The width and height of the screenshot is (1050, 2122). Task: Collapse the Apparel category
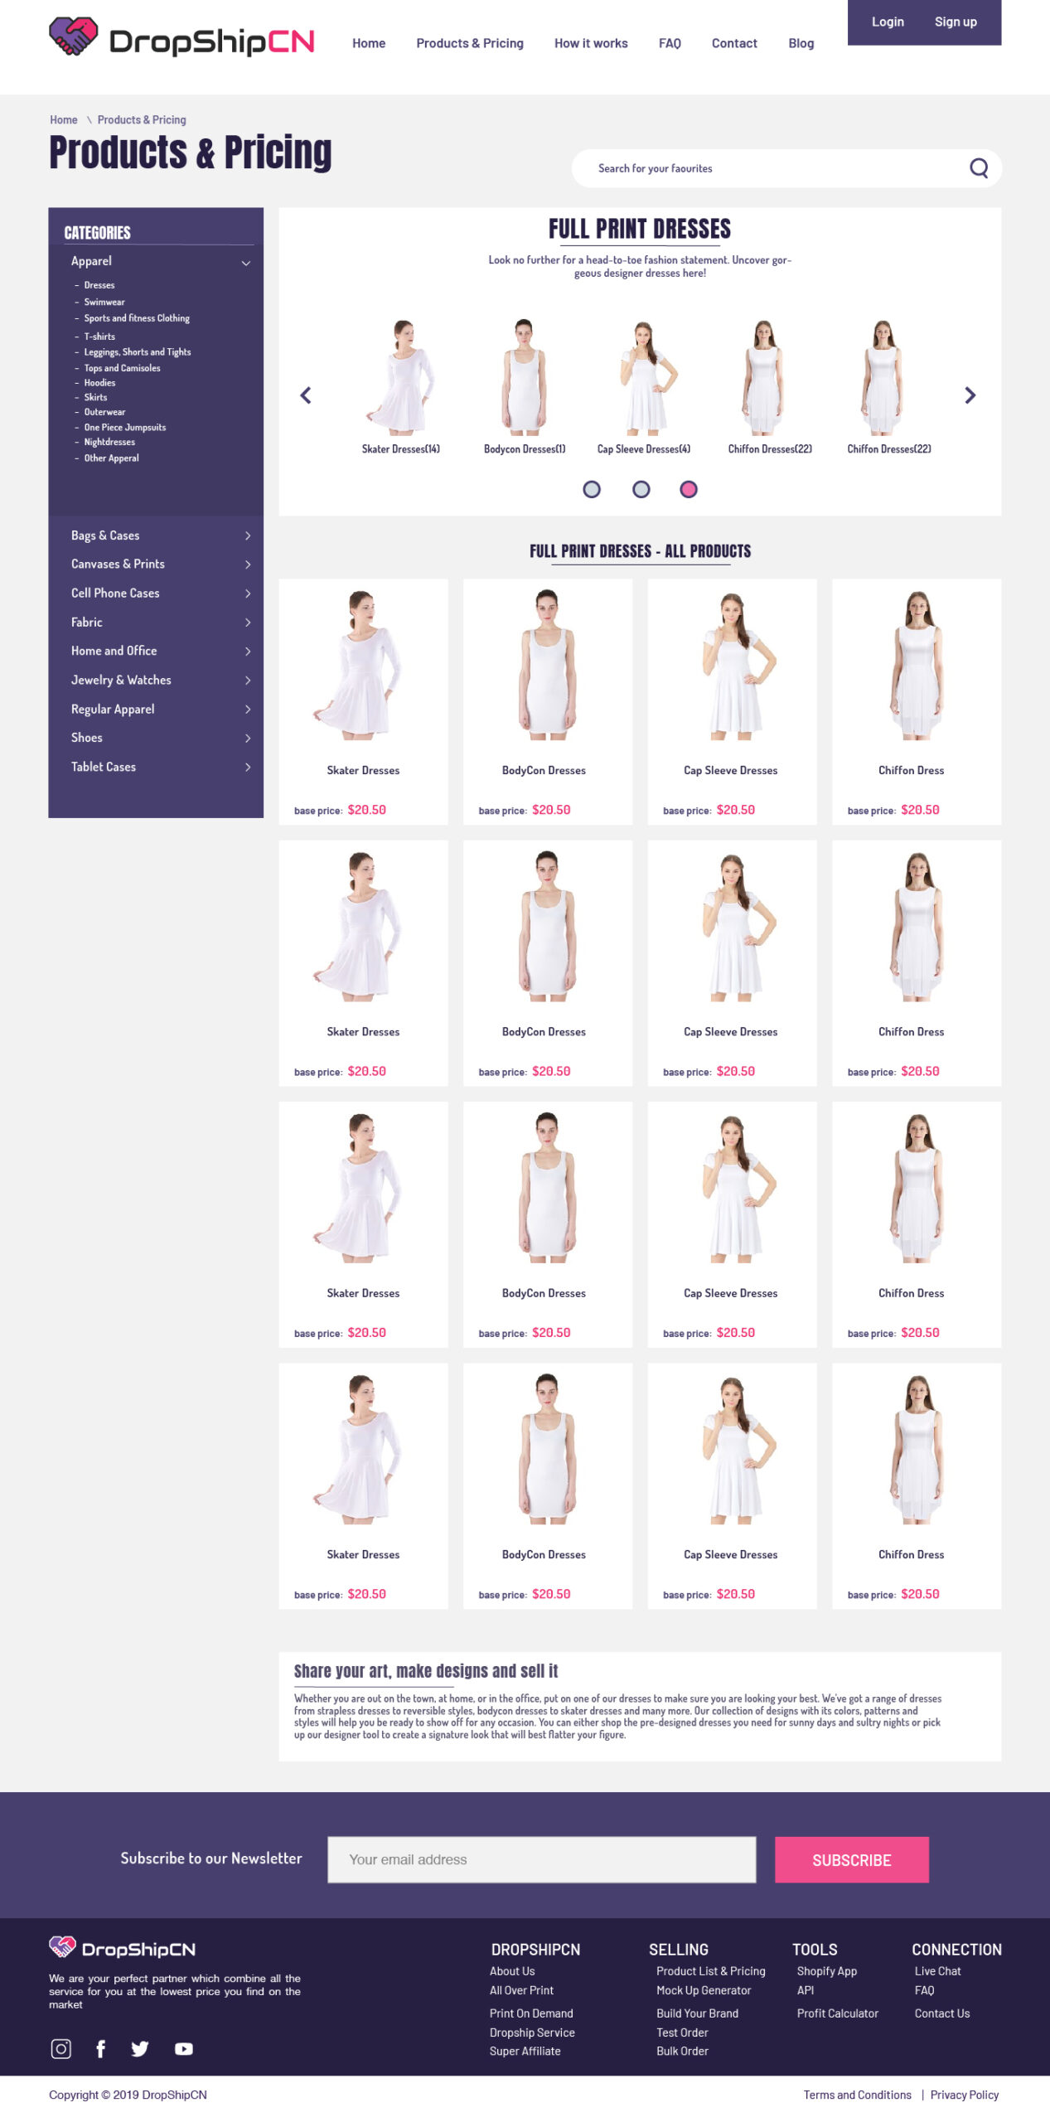(245, 263)
